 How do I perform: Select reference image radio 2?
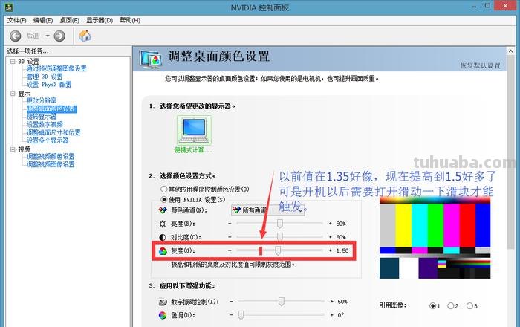tap(450, 305)
